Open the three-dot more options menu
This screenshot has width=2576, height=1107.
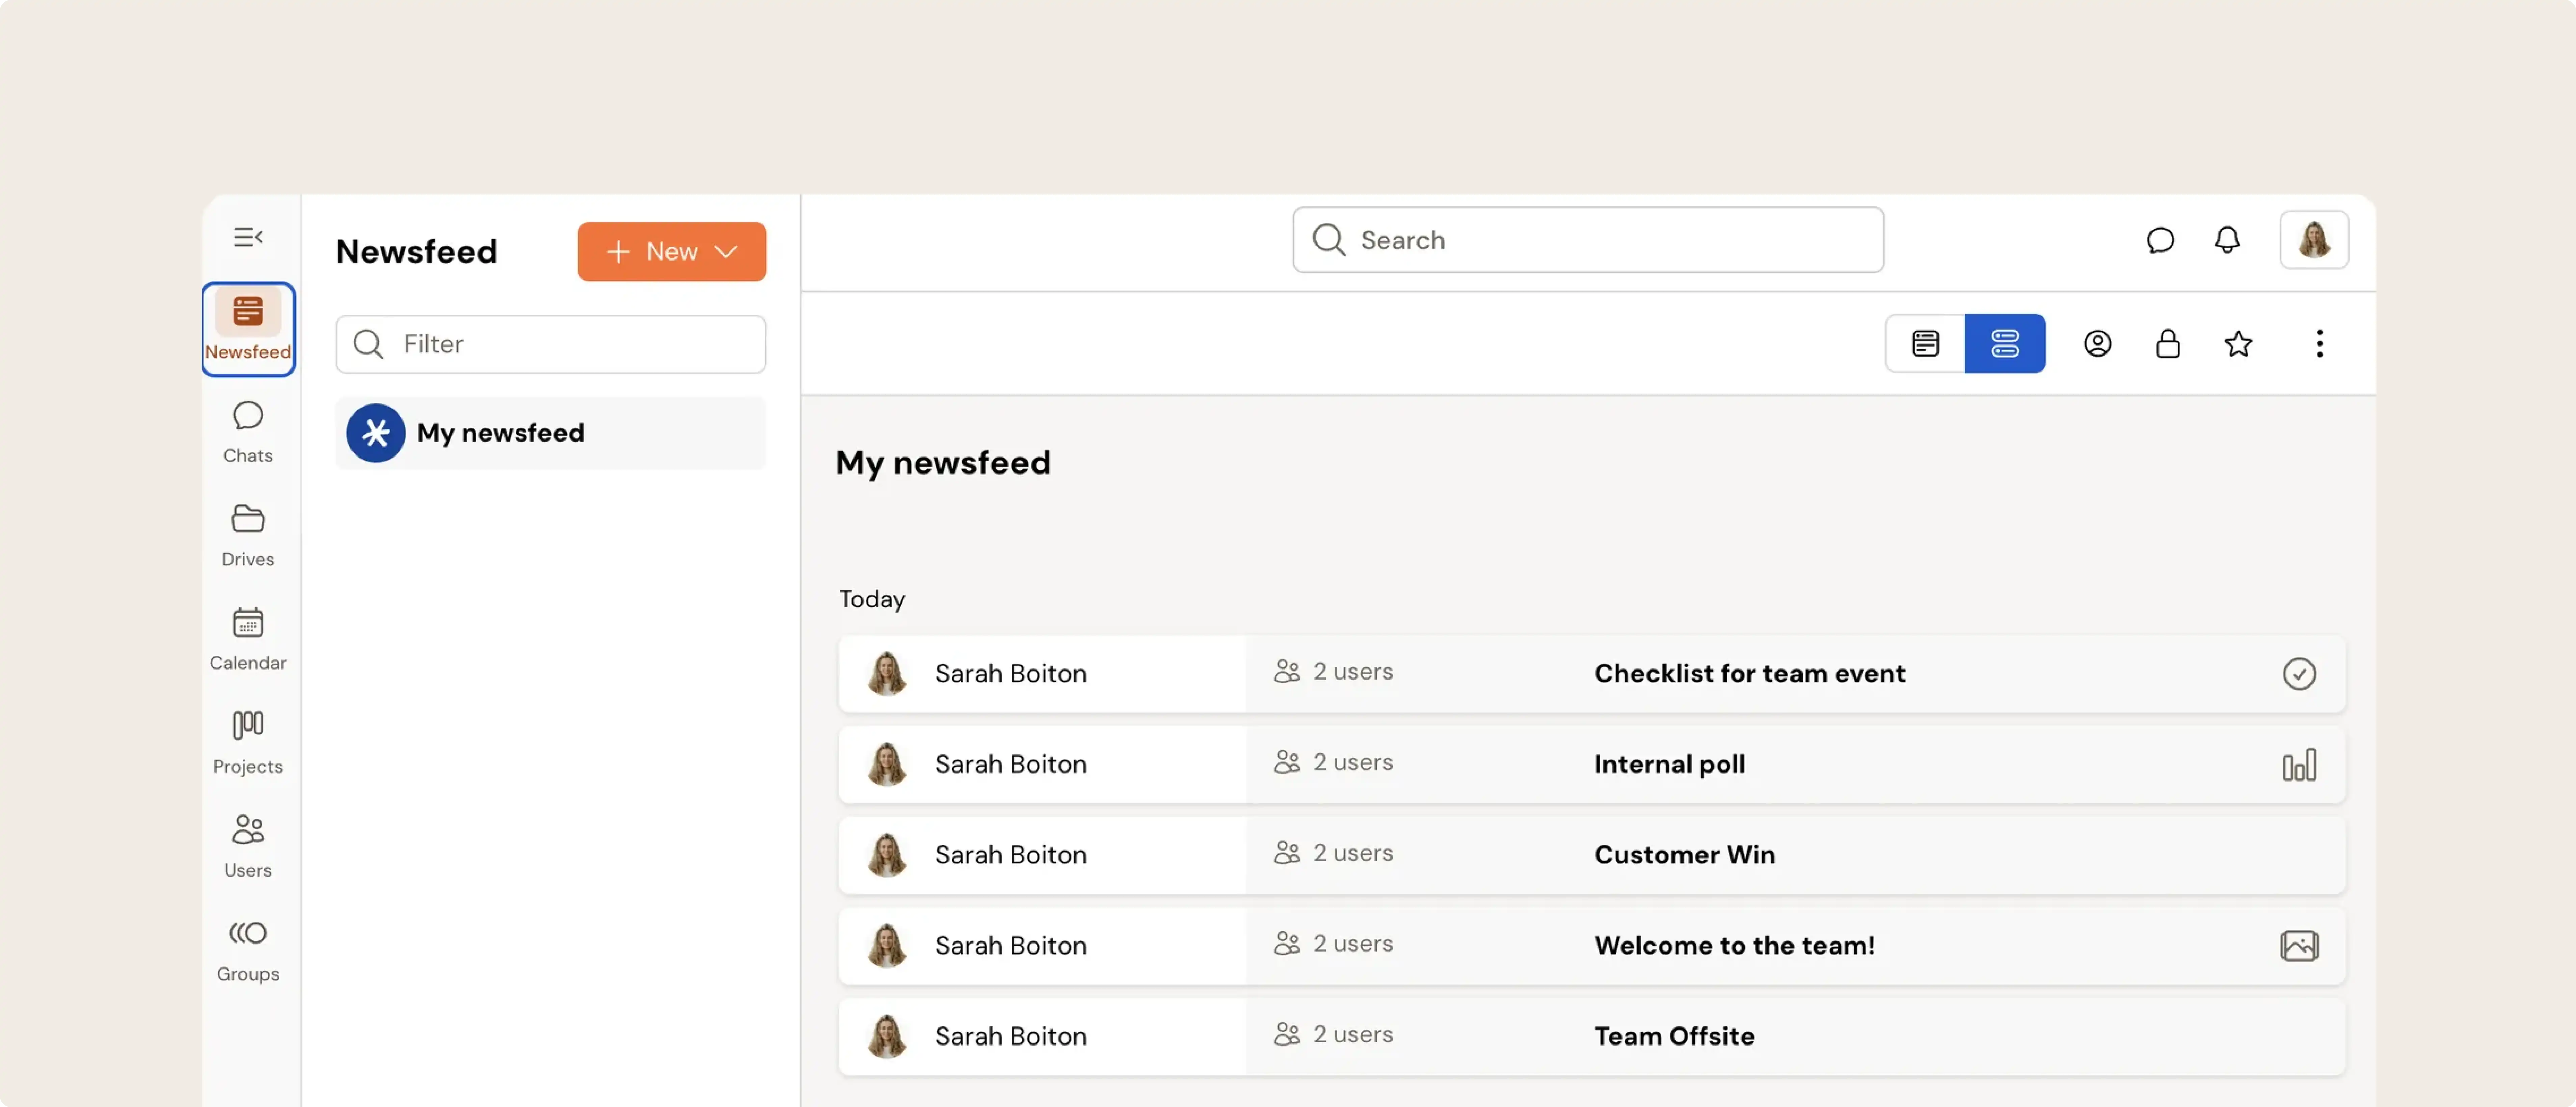(x=2320, y=344)
